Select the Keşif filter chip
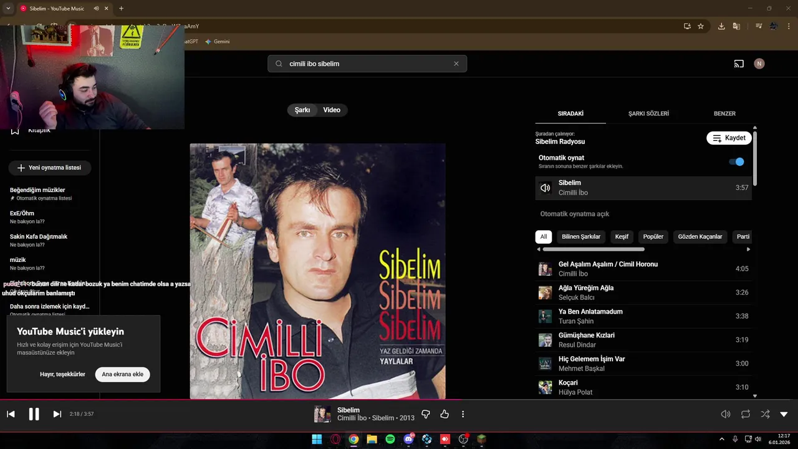Screen dimensions: 798x449 click(622, 236)
